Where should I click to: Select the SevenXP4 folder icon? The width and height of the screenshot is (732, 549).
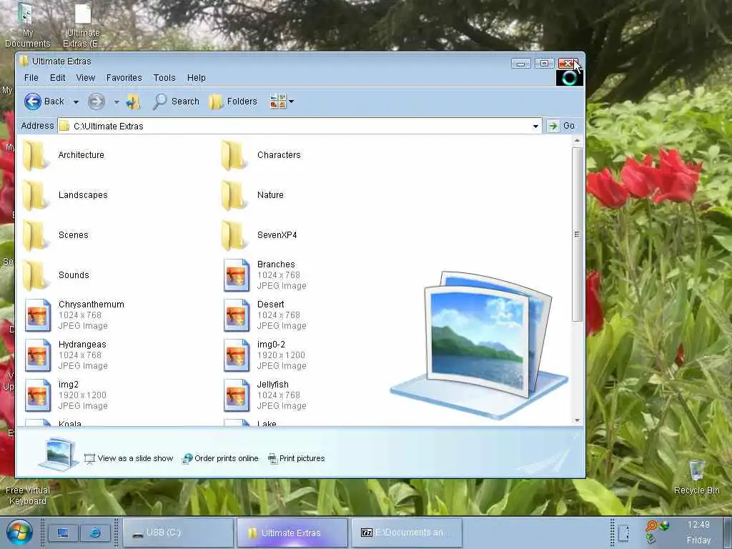tap(234, 236)
